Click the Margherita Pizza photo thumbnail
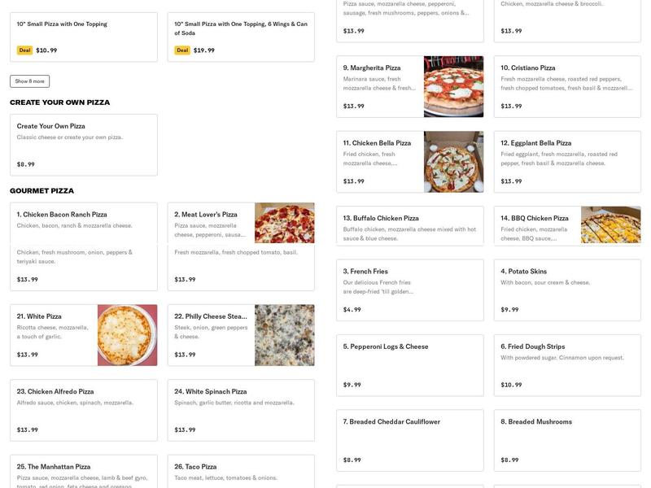 click(x=453, y=85)
